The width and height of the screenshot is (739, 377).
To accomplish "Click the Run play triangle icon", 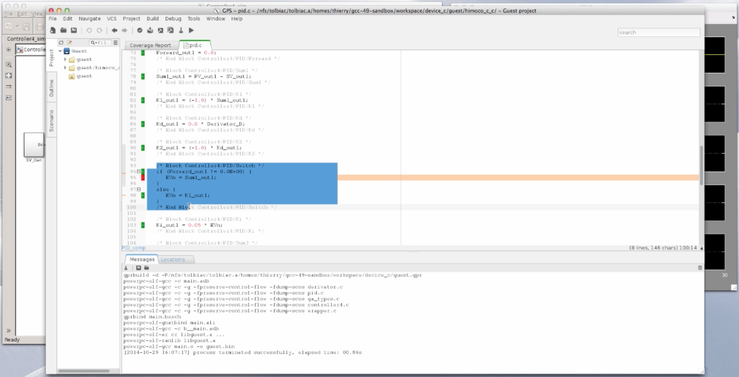I will point(191,30).
